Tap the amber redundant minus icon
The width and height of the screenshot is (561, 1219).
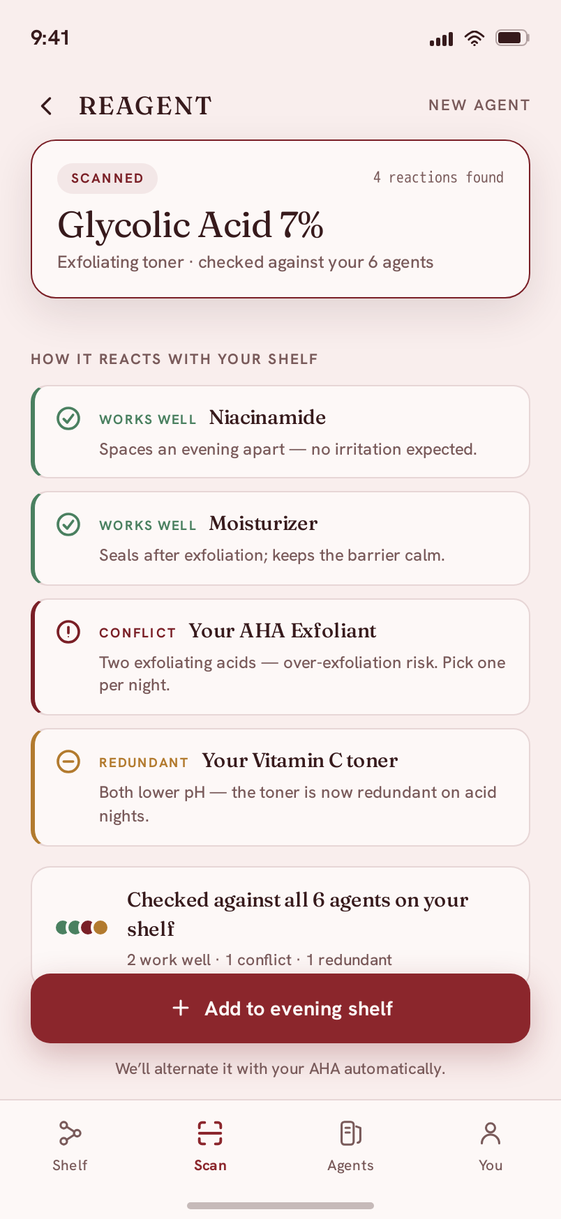(x=68, y=762)
